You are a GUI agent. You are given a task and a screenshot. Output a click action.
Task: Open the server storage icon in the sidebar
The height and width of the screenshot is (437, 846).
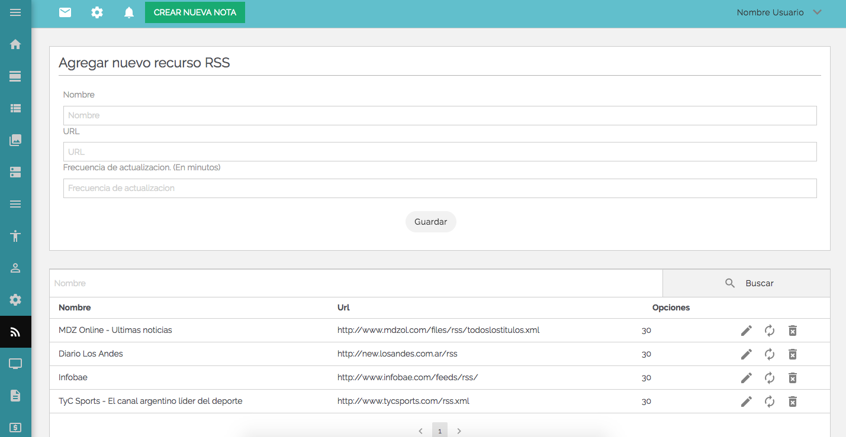click(x=15, y=172)
